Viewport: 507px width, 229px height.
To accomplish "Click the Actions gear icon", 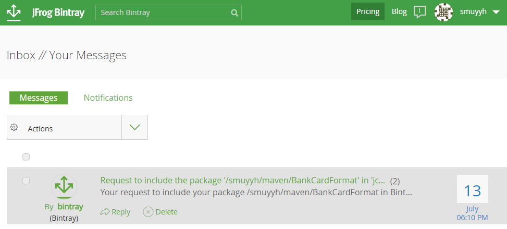I will 14,128.
